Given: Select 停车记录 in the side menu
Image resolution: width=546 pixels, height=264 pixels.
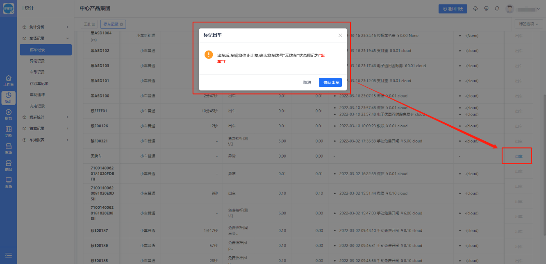Looking at the screenshot, I should click(x=45, y=50).
